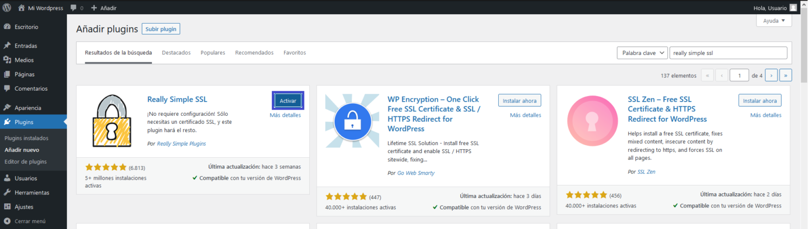The height and width of the screenshot is (229, 808).
Task: Open Más detalles for WP Encryption
Action: (526, 115)
